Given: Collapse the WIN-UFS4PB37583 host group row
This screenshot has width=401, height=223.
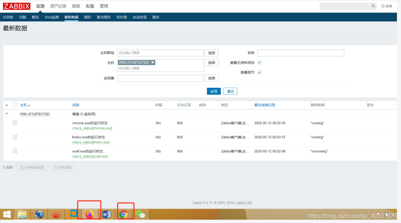Looking at the screenshot, I should point(7,114).
